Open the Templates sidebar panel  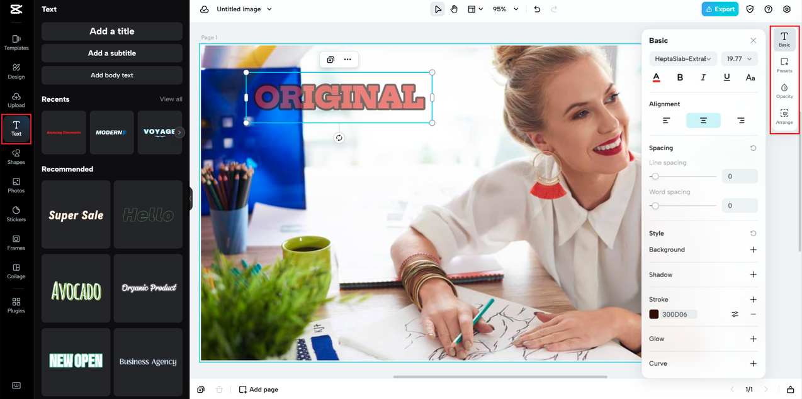point(16,43)
